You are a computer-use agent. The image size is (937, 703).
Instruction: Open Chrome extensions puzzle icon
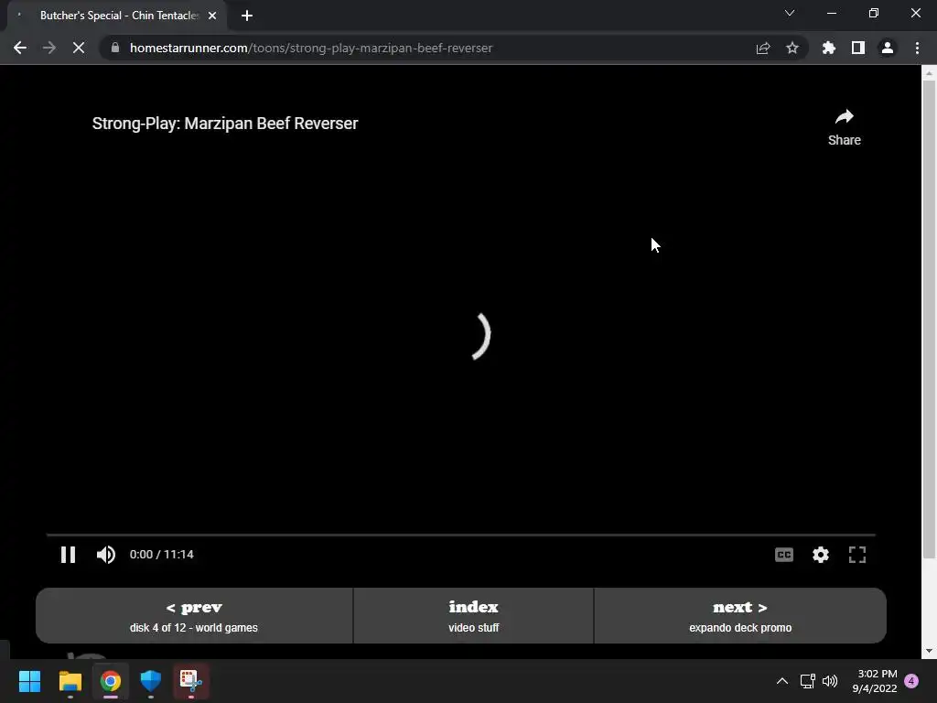click(x=829, y=48)
